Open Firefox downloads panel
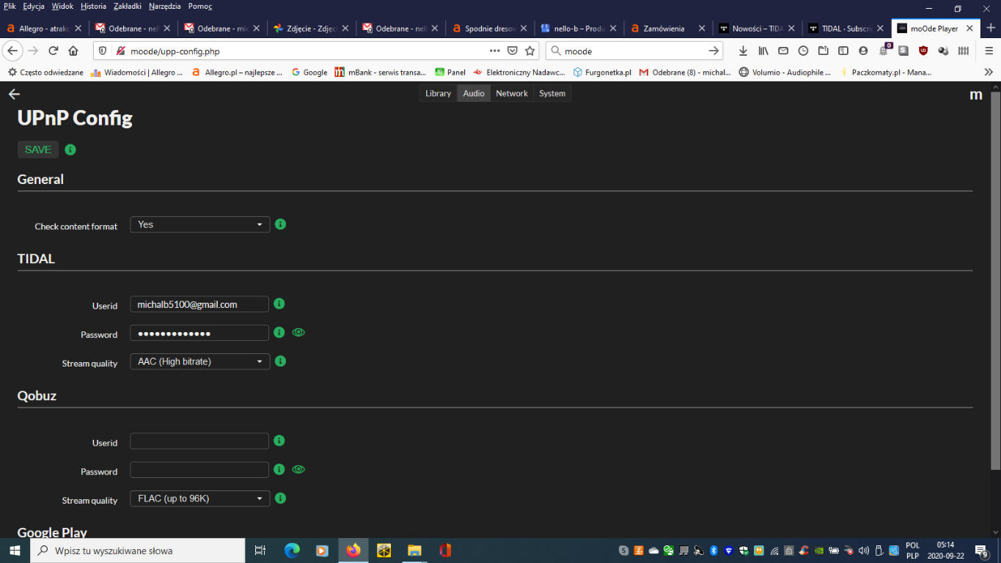 pyautogui.click(x=743, y=51)
